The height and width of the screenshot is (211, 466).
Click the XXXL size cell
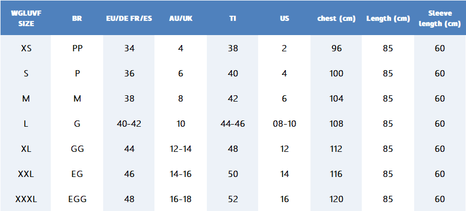pyautogui.click(x=26, y=199)
